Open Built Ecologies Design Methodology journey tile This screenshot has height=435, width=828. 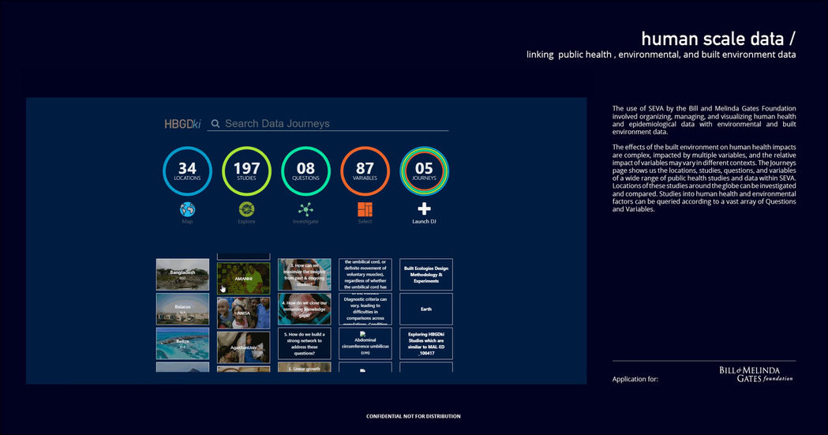(x=426, y=275)
